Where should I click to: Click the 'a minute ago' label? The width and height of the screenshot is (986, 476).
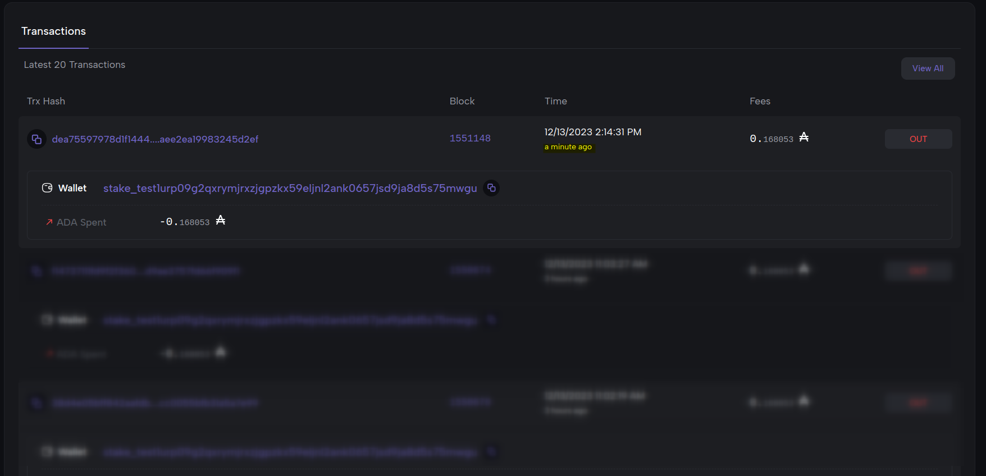[x=568, y=147]
